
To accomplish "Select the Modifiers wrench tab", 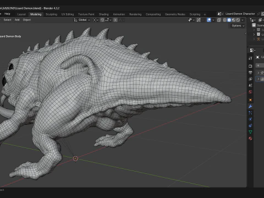I will (250, 106).
